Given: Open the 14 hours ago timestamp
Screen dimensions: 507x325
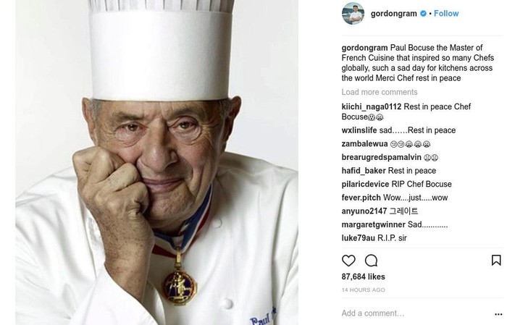Looking at the screenshot, I should (363, 290).
